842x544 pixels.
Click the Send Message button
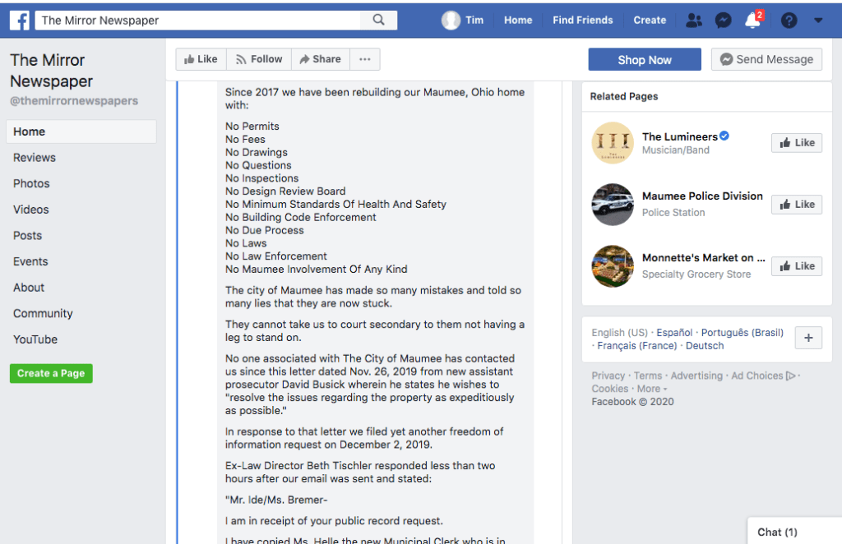point(766,59)
